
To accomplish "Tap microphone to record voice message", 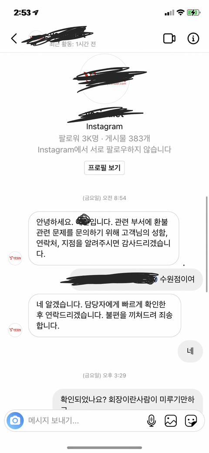I will click(x=151, y=421).
